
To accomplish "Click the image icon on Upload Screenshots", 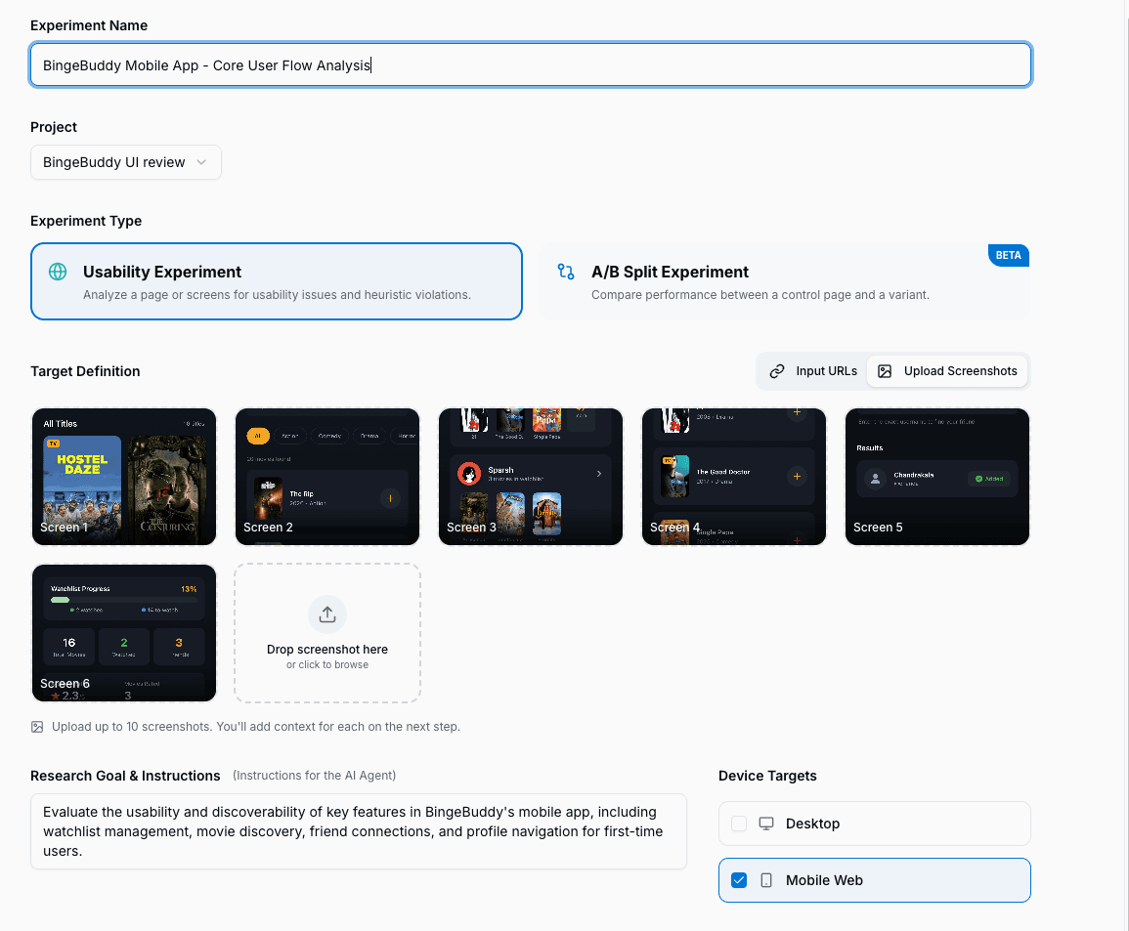I will [x=885, y=371].
